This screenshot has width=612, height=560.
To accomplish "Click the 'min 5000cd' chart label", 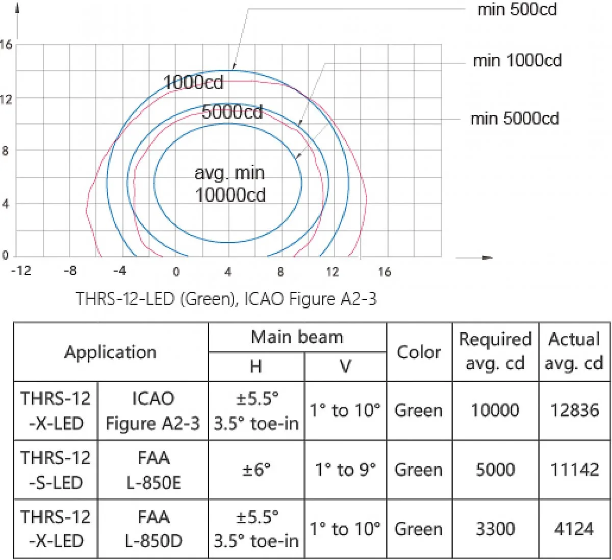I will coord(515,119).
